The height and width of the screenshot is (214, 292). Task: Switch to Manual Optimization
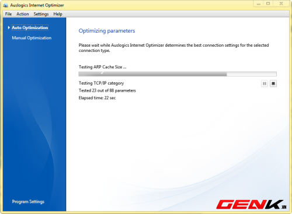[32, 38]
